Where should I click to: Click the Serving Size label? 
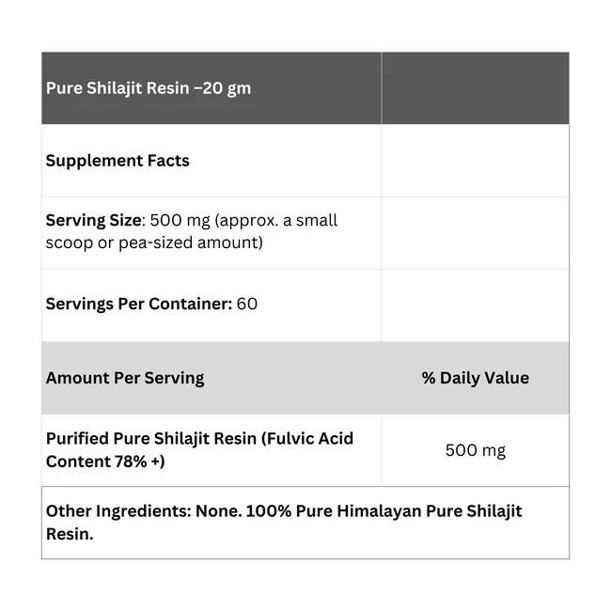pyautogui.click(x=93, y=220)
